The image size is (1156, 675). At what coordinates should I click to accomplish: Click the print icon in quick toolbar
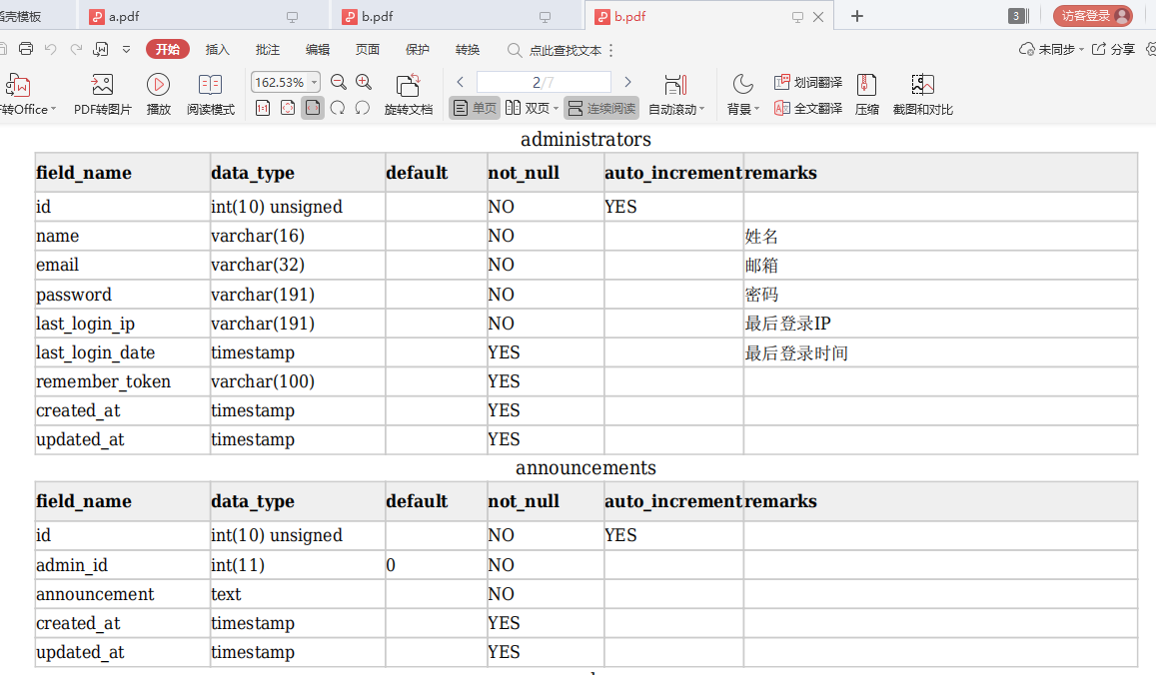26,49
